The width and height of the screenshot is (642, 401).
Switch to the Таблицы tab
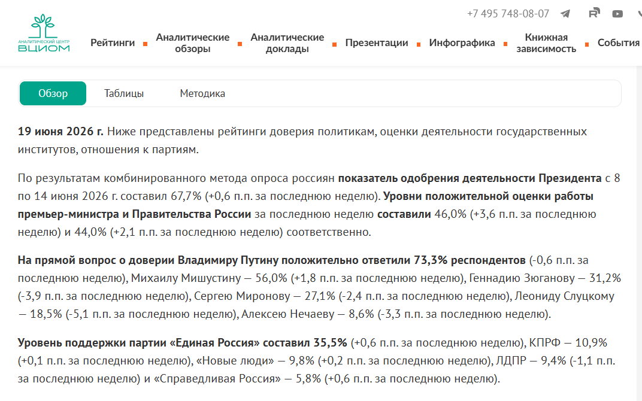click(x=123, y=93)
